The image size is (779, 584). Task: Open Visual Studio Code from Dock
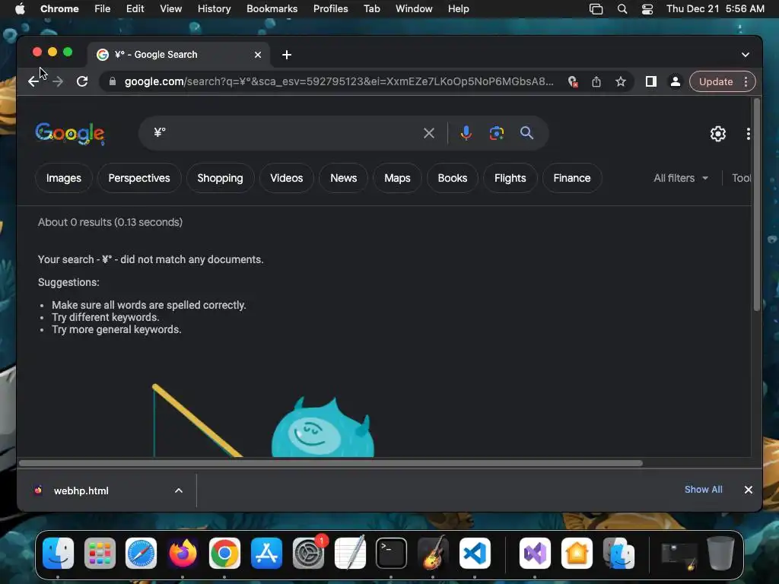(475, 554)
